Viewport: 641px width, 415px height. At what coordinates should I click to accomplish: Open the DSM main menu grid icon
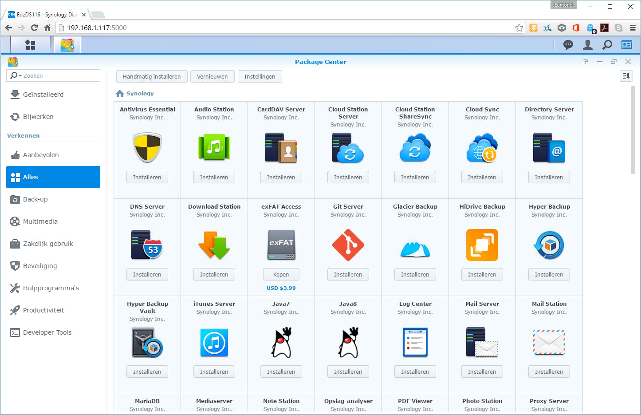[30, 45]
